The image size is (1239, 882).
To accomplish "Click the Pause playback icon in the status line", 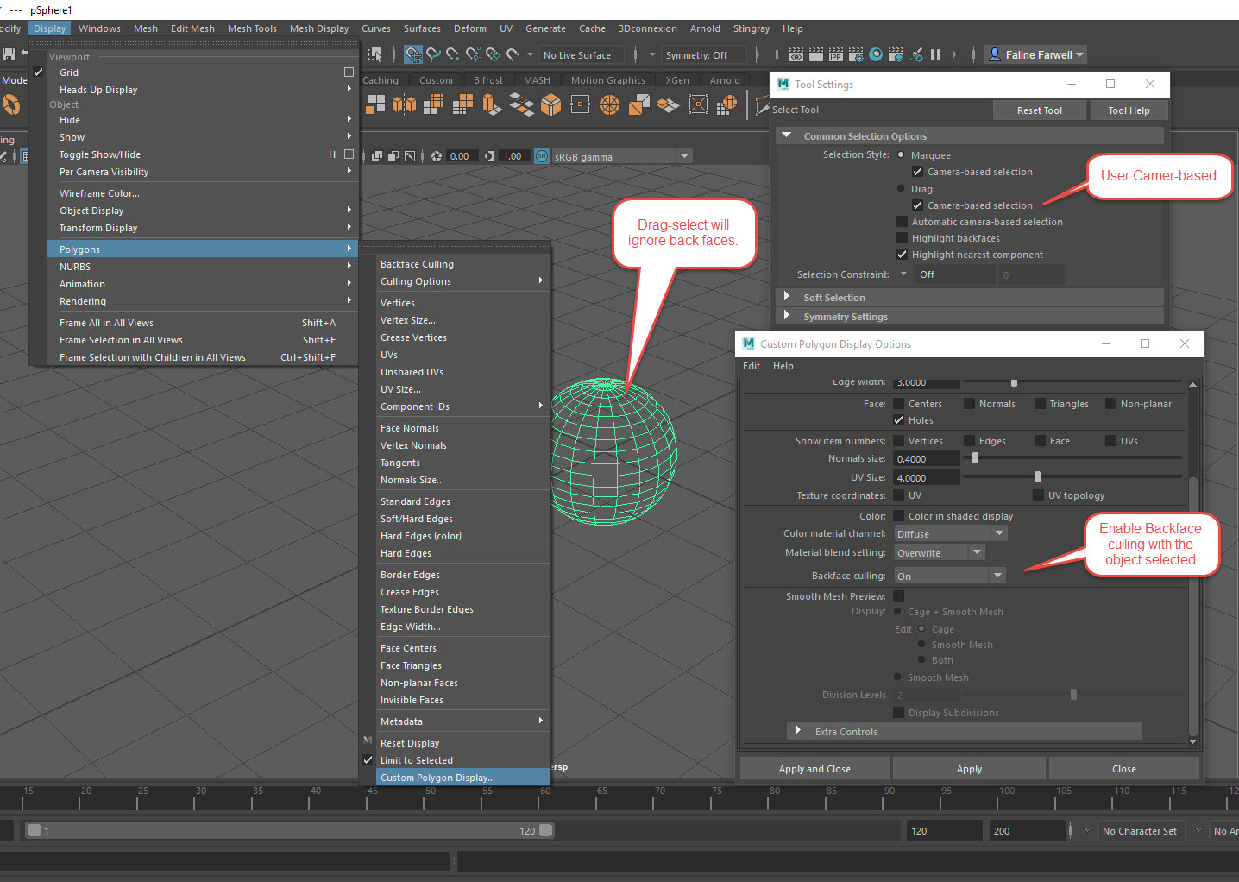I will pos(934,54).
